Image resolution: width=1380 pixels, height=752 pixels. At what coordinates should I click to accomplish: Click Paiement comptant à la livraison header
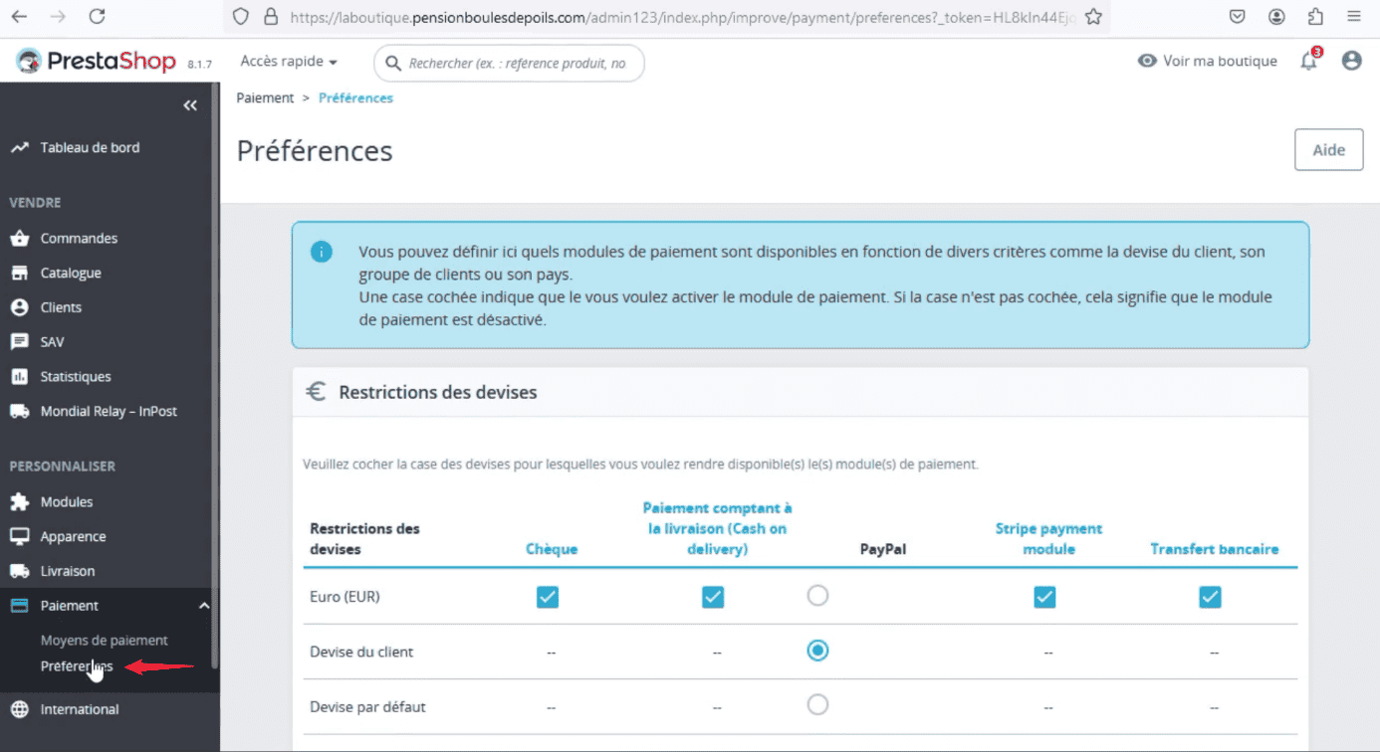pos(717,528)
